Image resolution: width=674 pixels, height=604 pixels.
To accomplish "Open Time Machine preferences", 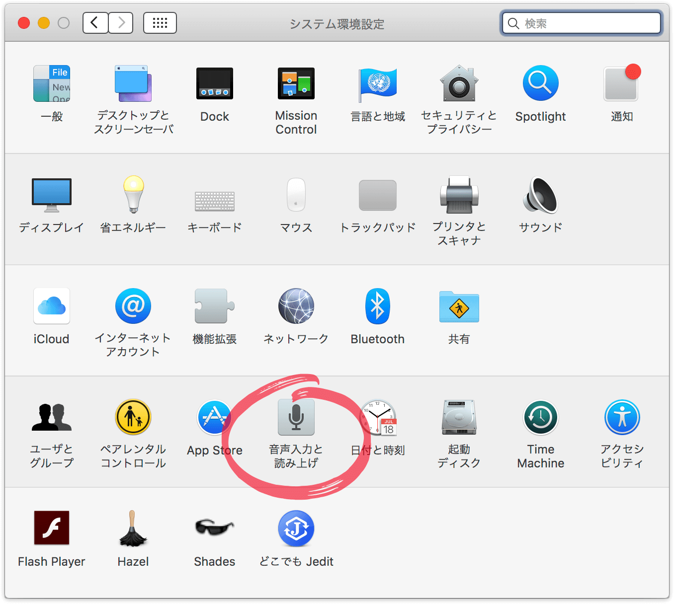I will click(541, 417).
